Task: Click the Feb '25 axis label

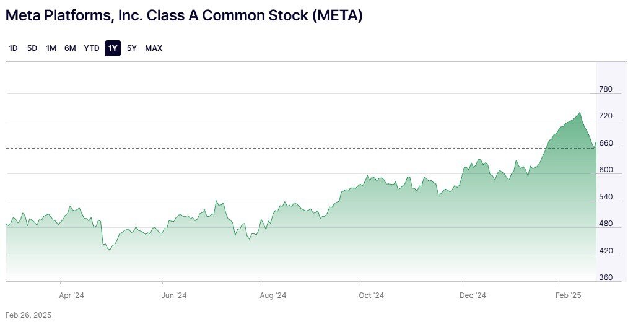Action: (569, 295)
